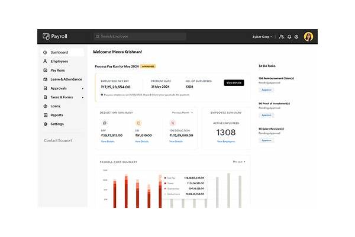Click View Details under EPF
The width and height of the screenshot is (355, 237).
[108, 142]
